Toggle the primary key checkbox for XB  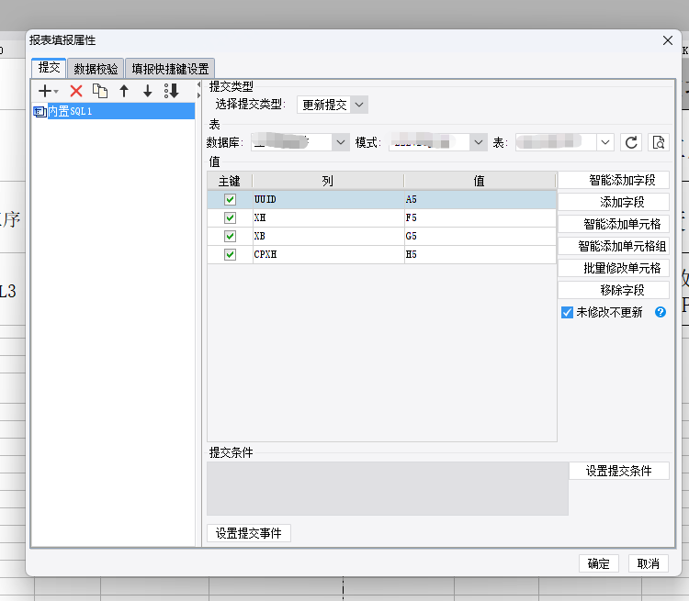click(230, 237)
